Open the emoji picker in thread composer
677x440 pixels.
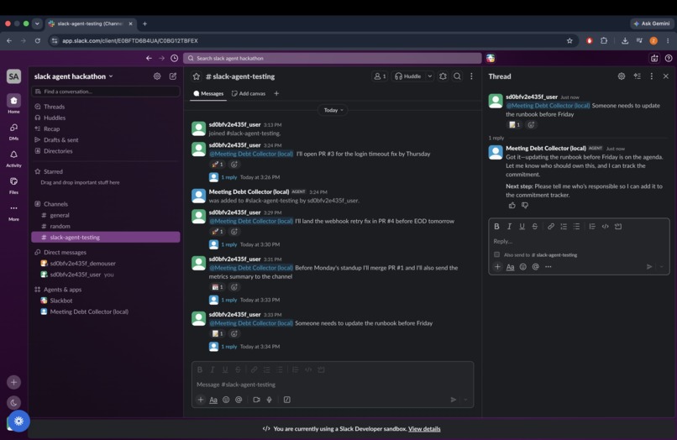[522, 267]
